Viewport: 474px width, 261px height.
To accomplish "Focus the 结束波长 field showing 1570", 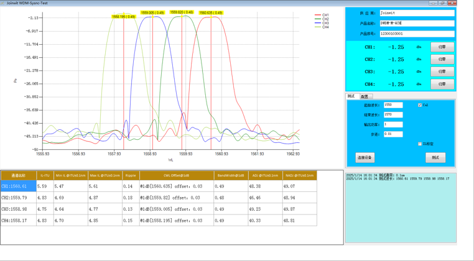I will click(393, 115).
